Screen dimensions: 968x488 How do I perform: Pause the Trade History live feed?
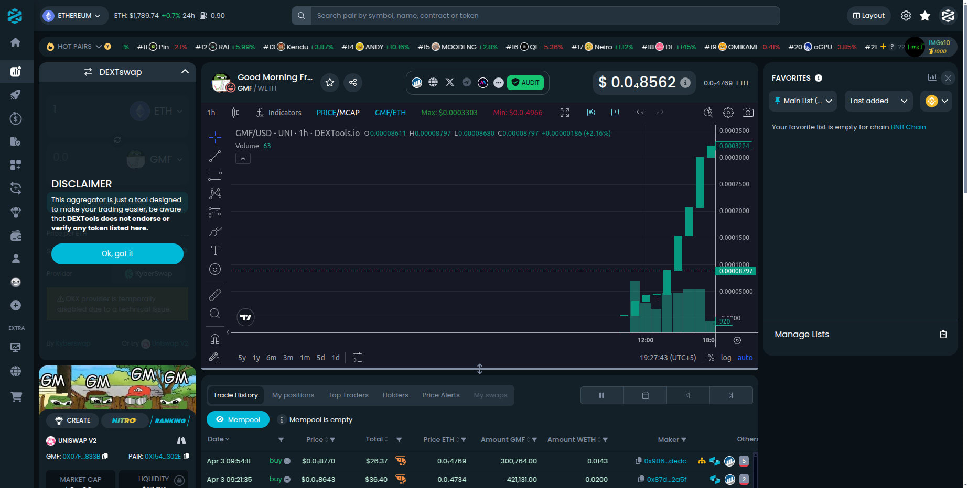601,395
